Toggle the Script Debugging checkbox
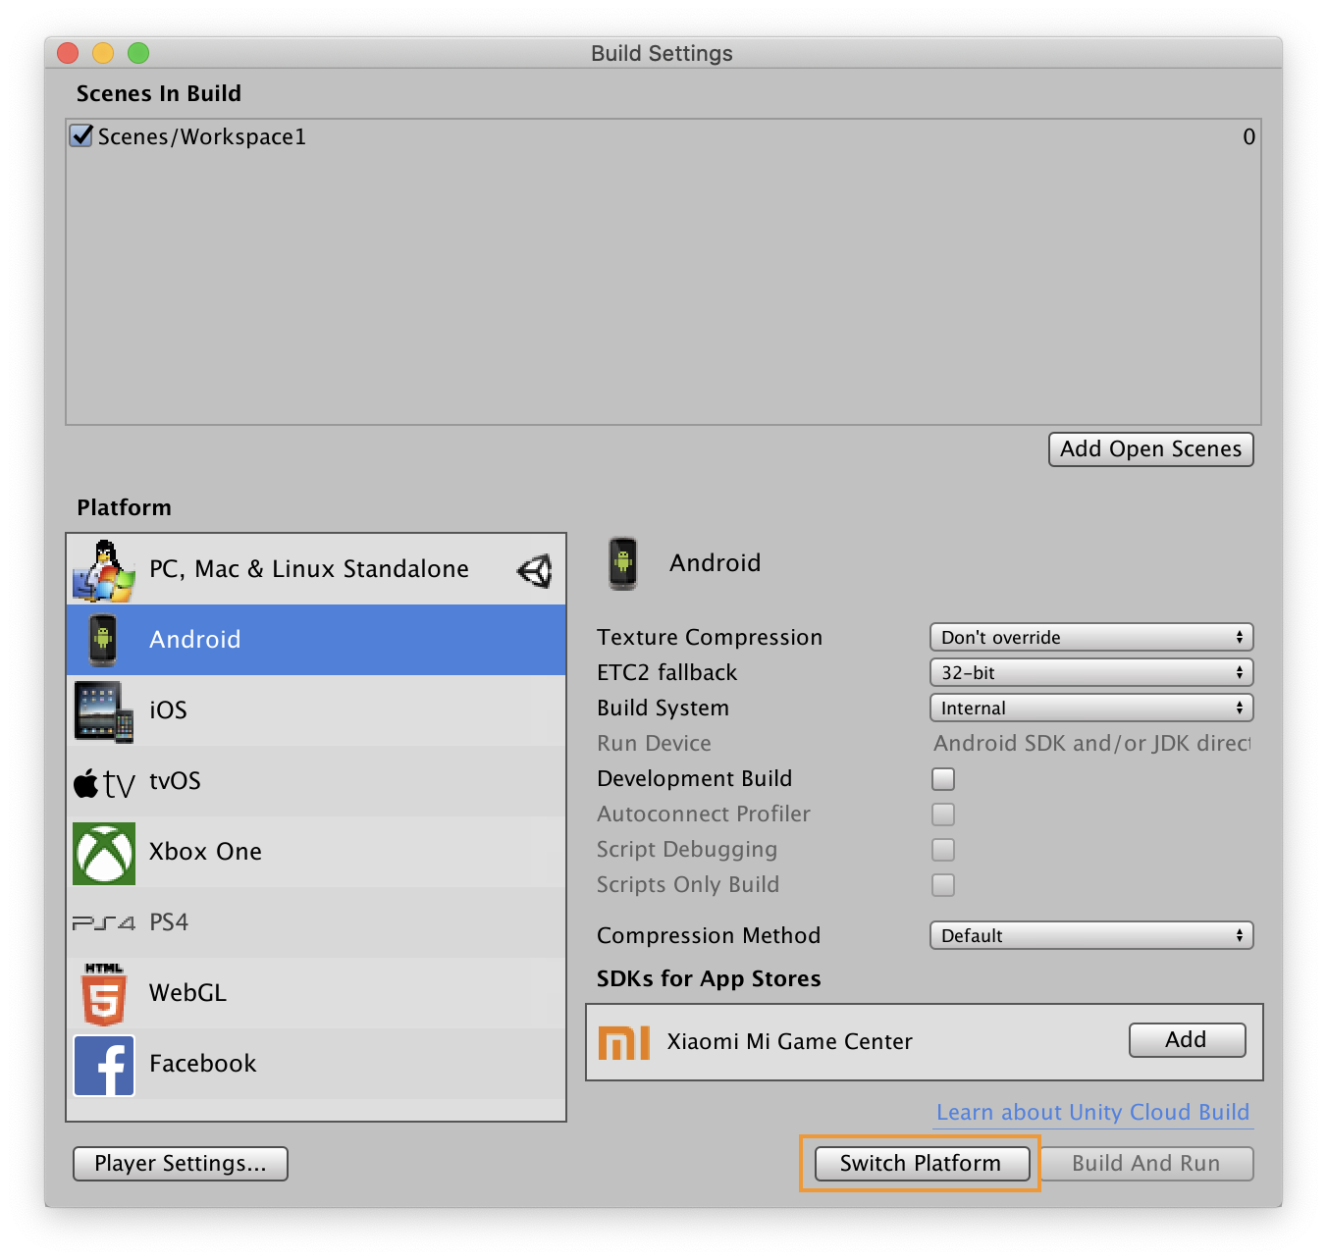1327x1260 pixels. (943, 850)
